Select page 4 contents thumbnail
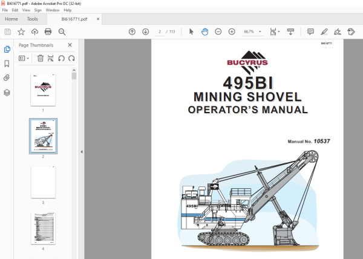Screen dimensions: 363x259 pyautogui.click(x=43, y=229)
